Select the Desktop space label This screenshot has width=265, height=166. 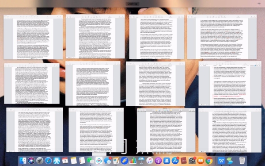(x=132, y=4)
